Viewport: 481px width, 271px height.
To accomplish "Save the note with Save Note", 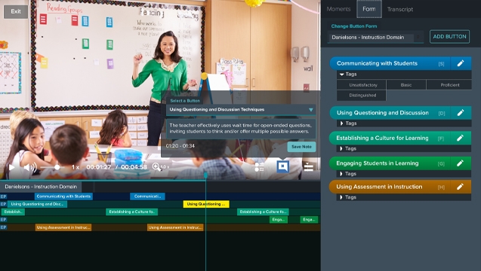I will pos(301,147).
